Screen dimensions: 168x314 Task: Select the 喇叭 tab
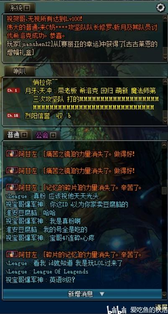point(20,72)
